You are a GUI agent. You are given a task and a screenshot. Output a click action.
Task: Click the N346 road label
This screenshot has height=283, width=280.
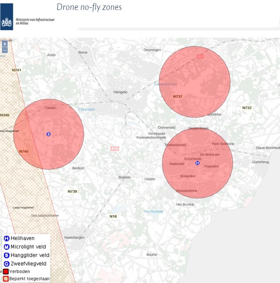point(5,115)
